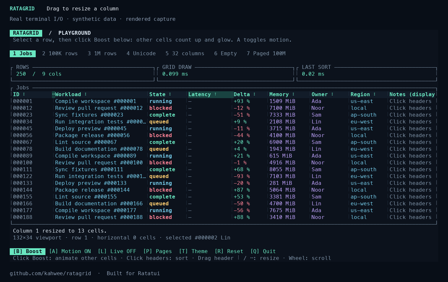This screenshot has width=448, height=282.
Task: Click memory value 281 MiB
Action: pos(281,183)
